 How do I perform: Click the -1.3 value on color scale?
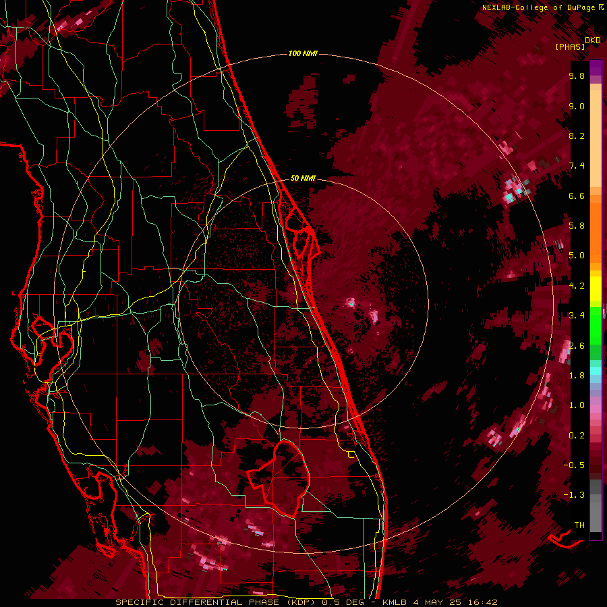click(x=574, y=495)
